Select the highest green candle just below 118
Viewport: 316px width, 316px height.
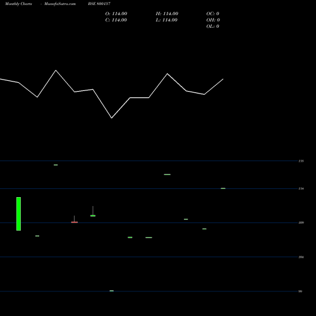pos(56,165)
